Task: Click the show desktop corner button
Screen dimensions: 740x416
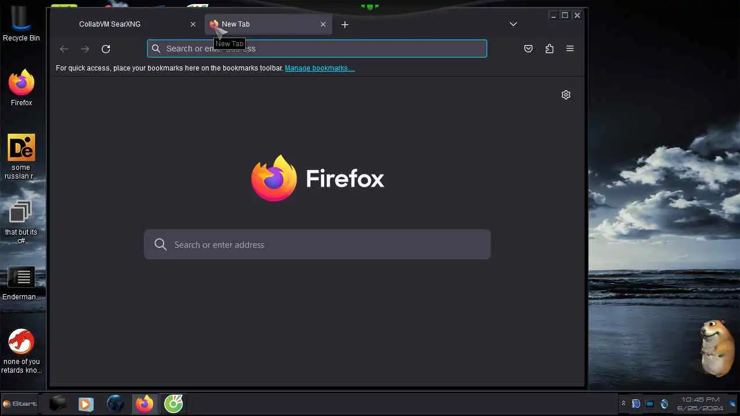Action: 733,404
